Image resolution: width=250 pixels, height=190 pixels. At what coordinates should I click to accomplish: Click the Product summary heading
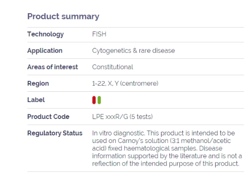point(63,16)
